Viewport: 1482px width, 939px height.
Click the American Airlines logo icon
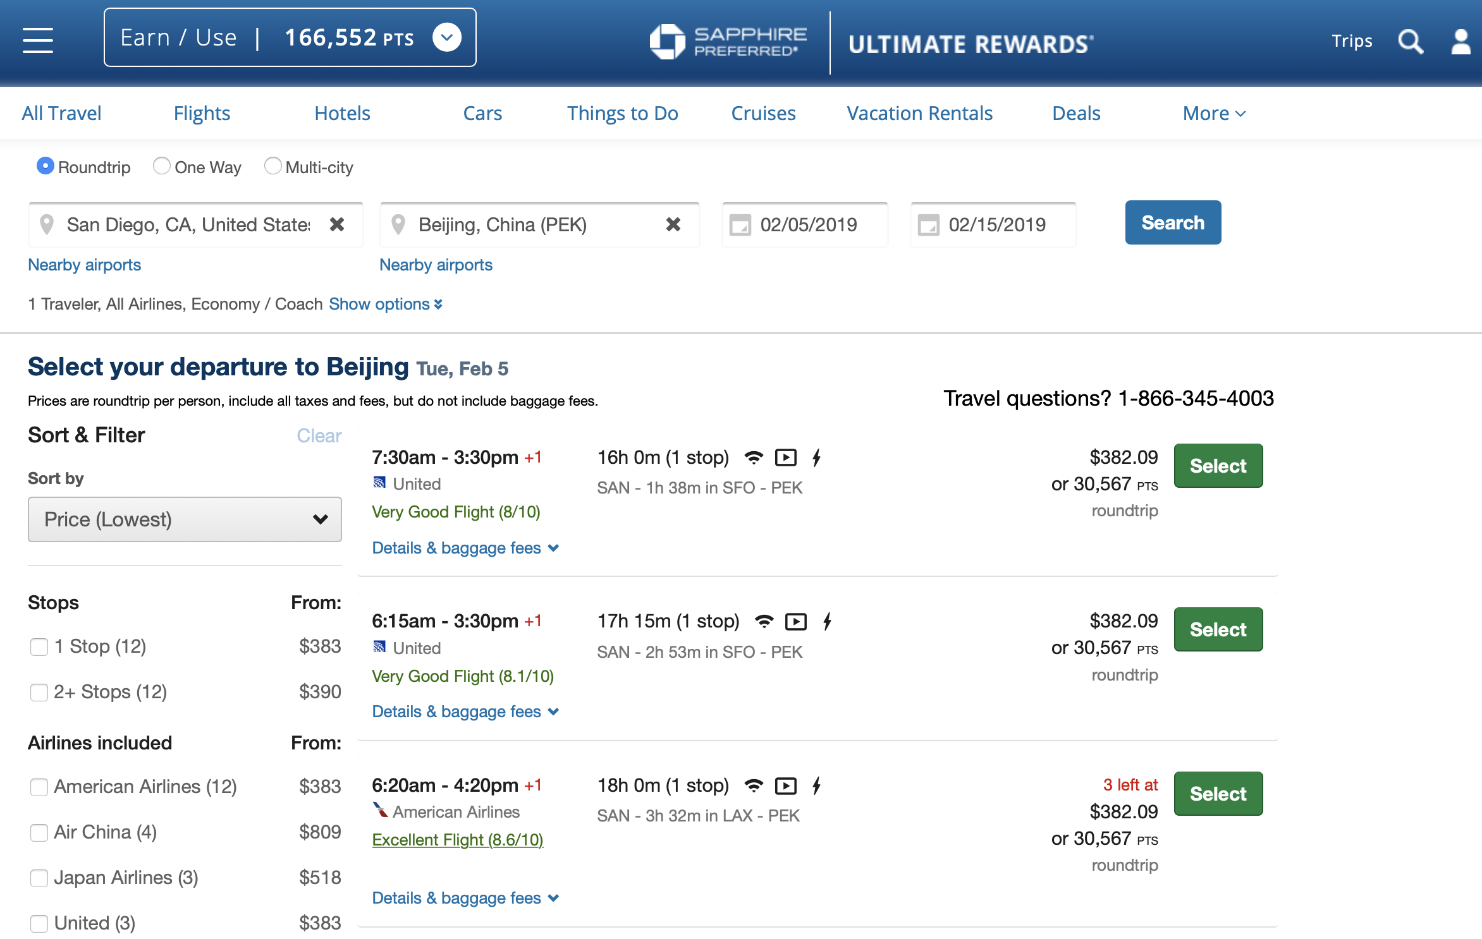point(380,809)
